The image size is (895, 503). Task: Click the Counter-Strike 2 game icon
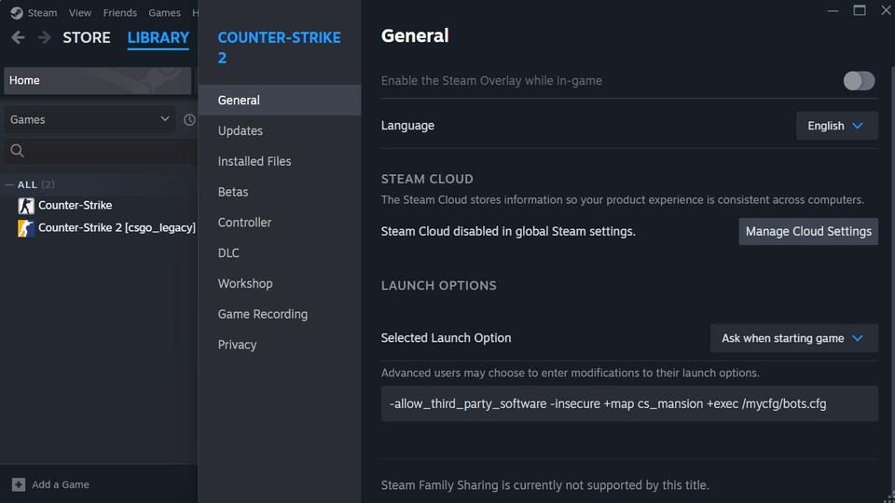click(26, 228)
